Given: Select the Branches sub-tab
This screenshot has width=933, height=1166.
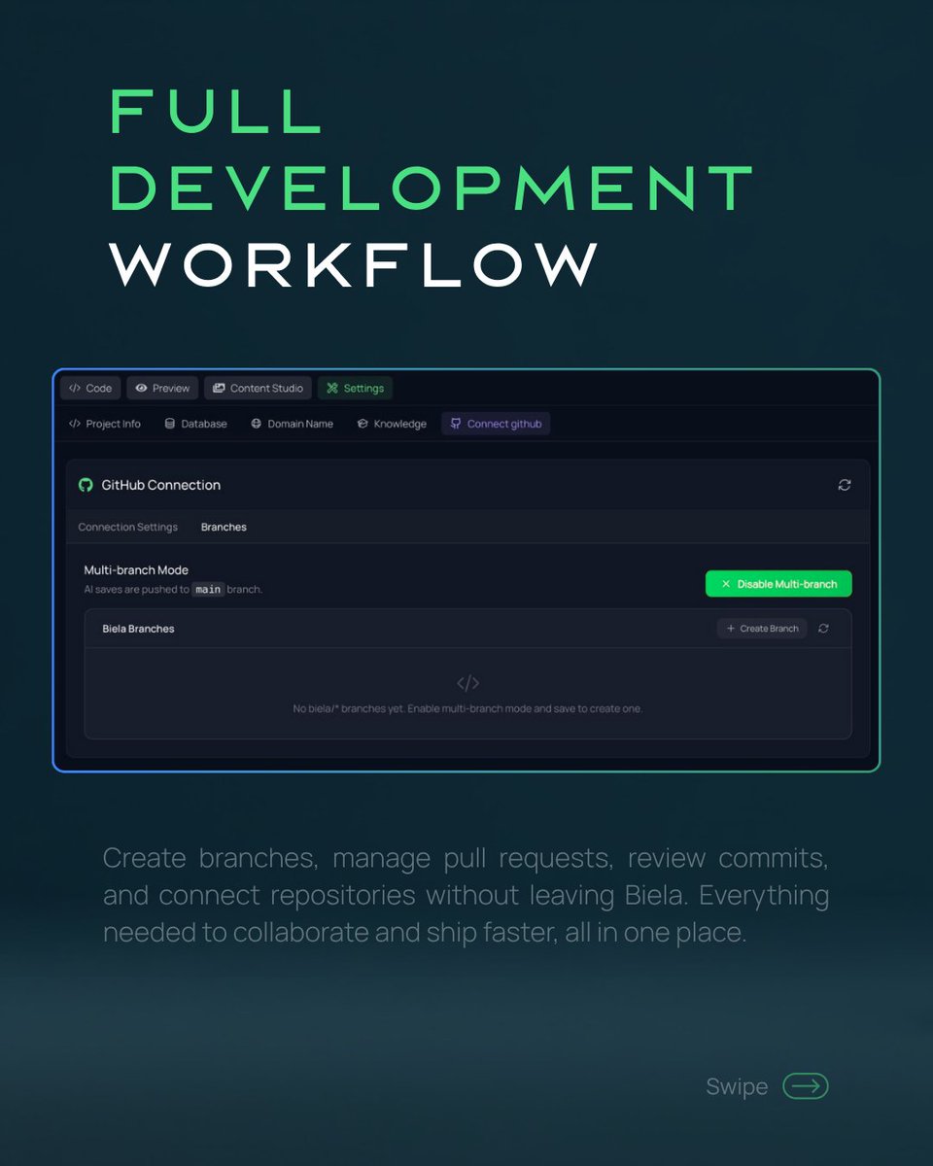Looking at the screenshot, I should tap(224, 527).
